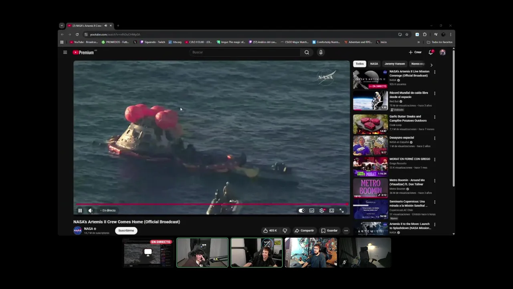Open YouTube notifications bell
Image resolution: width=513 pixels, height=289 pixels.
[431, 52]
